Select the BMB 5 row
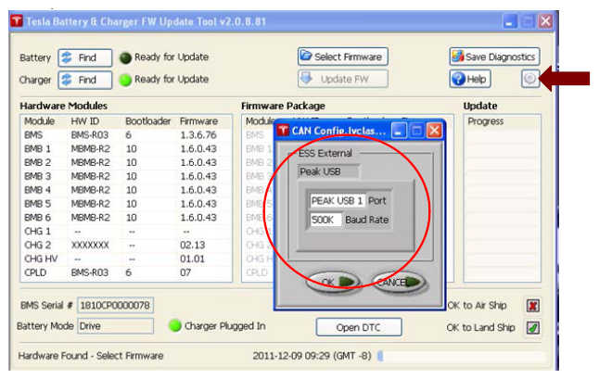Viewport: 599px width, 379px height. click(x=126, y=204)
